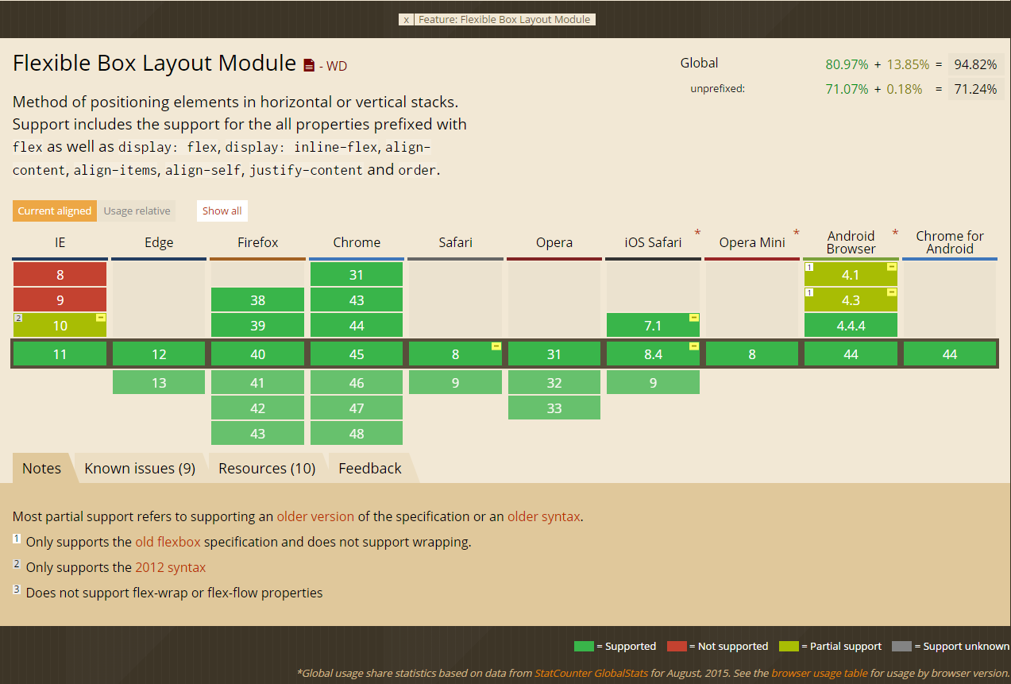Click note badge 1 on Android 4.1
The width and height of the screenshot is (1011, 684).
point(808,267)
